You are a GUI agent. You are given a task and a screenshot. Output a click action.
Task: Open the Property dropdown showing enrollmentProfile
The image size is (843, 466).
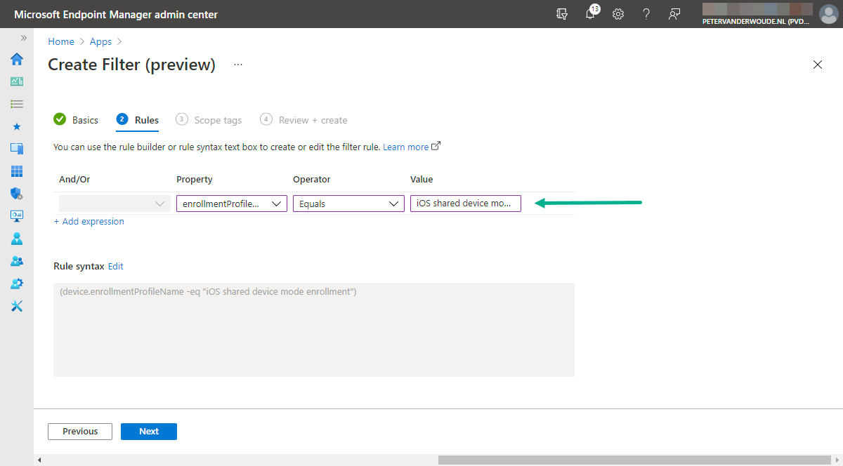[x=231, y=203]
